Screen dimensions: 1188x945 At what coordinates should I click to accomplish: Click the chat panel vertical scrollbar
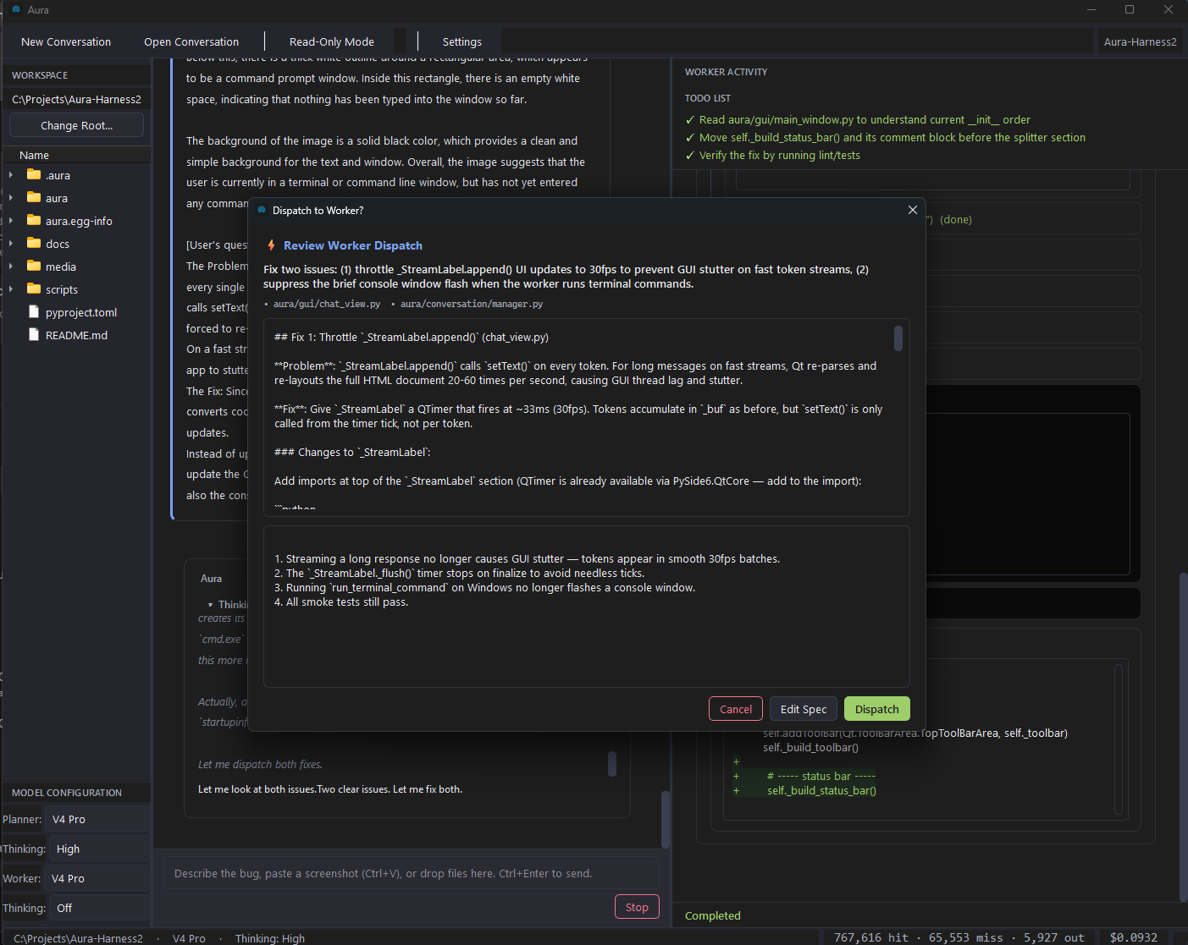(666, 819)
